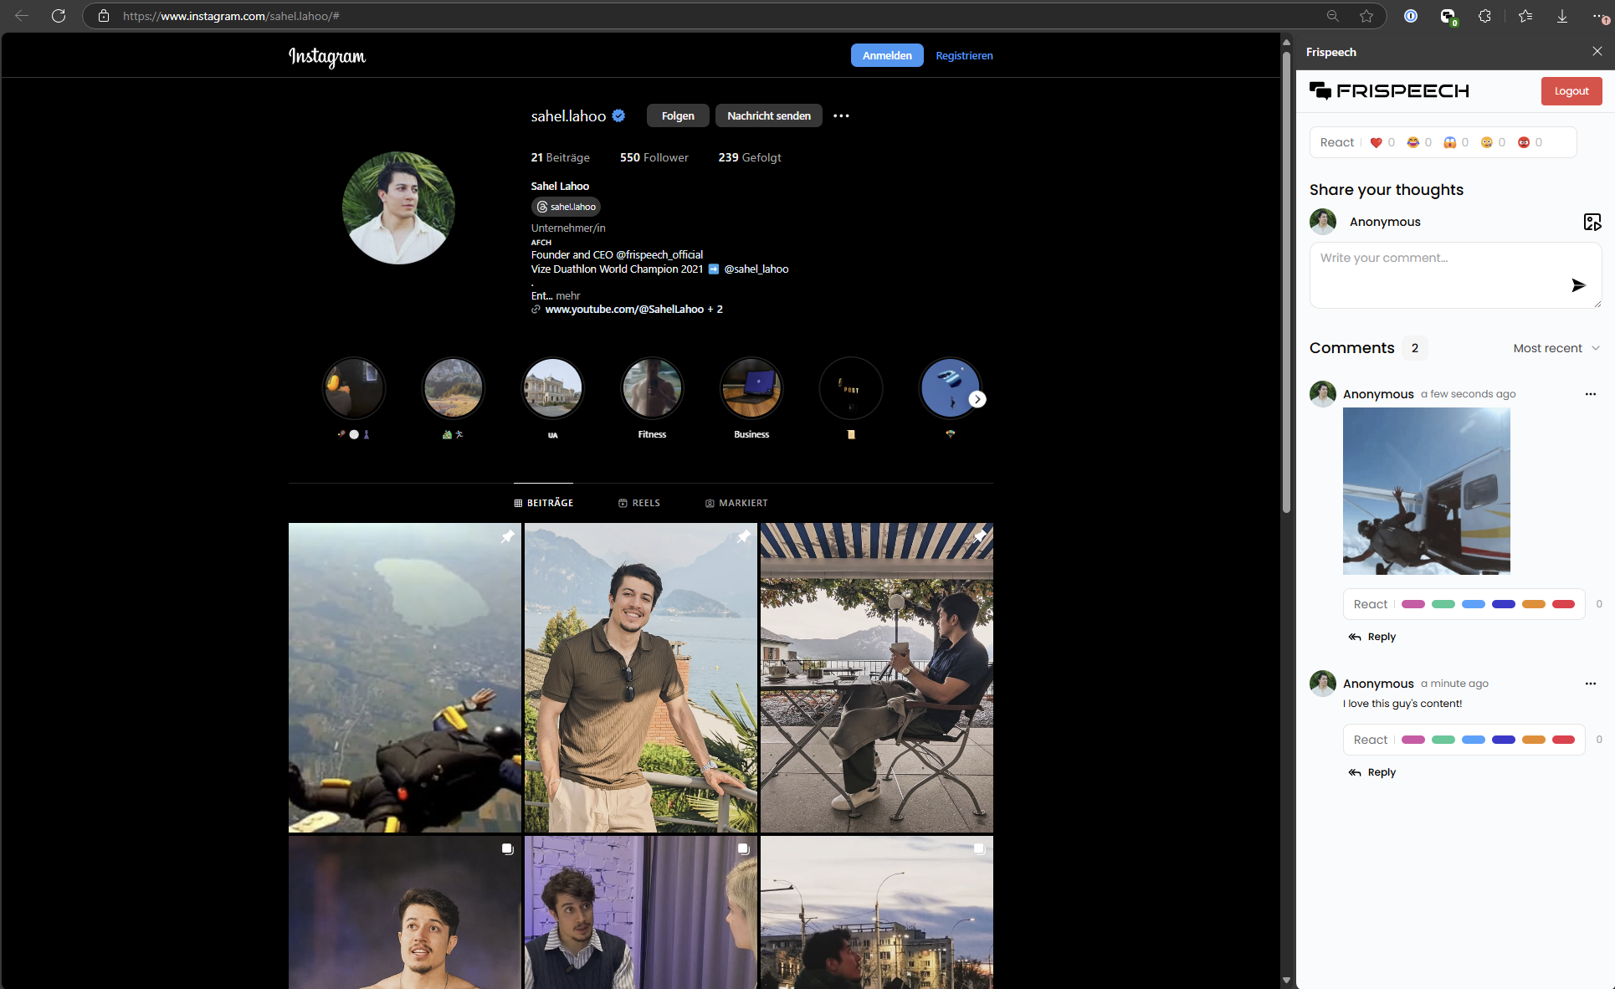Switch to the REELS tab
The width and height of the screenshot is (1615, 989).
(x=639, y=503)
